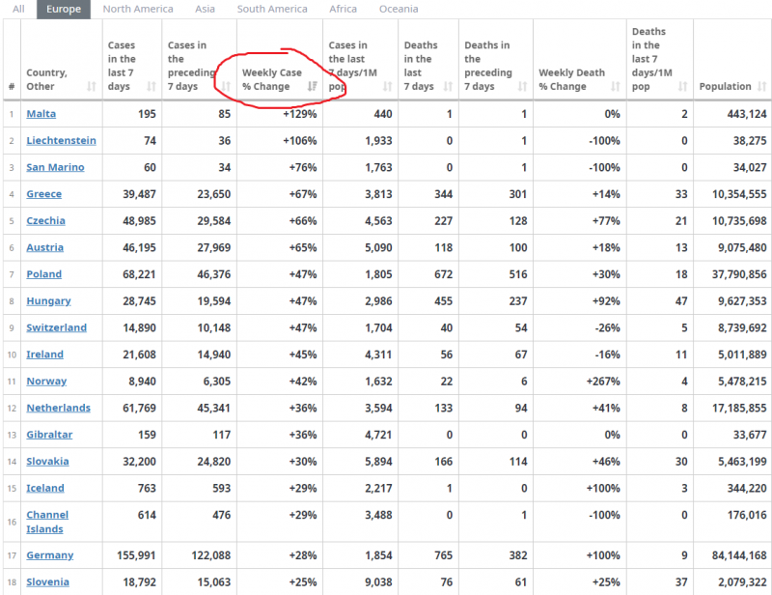Show the Africa tab data
The height and width of the screenshot is (595, 772).
click(343, 9)
